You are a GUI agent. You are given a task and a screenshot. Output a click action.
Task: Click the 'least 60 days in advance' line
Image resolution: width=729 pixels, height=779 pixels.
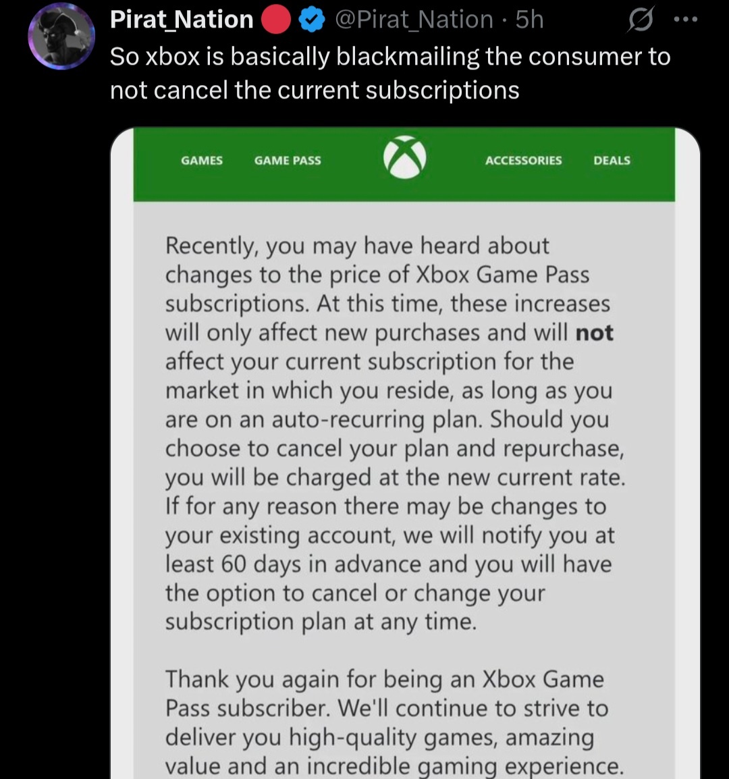[x=388, y=564]
